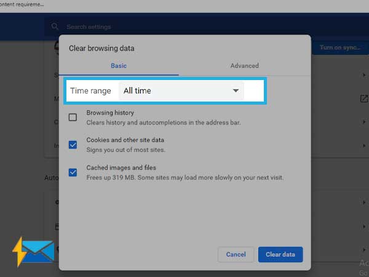Screen dimensions: 369x277
Task: Uncheck Cookies and other site data checkbox
Action: click(73, 145)
